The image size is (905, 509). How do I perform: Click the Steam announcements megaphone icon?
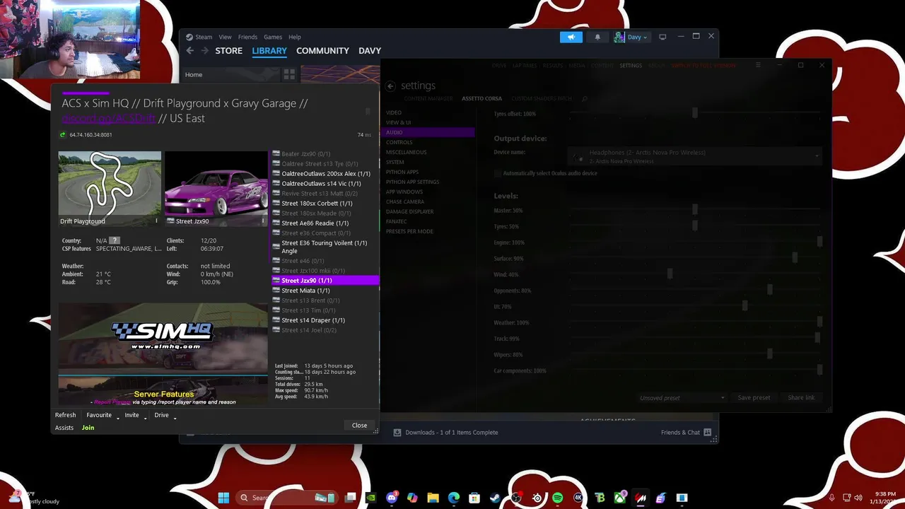pos(571,37)
